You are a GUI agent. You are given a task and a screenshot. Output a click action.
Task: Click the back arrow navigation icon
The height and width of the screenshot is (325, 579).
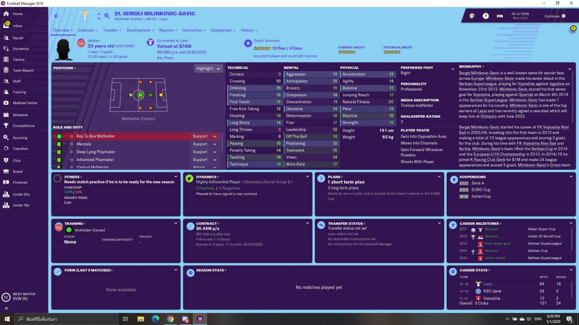57,16
